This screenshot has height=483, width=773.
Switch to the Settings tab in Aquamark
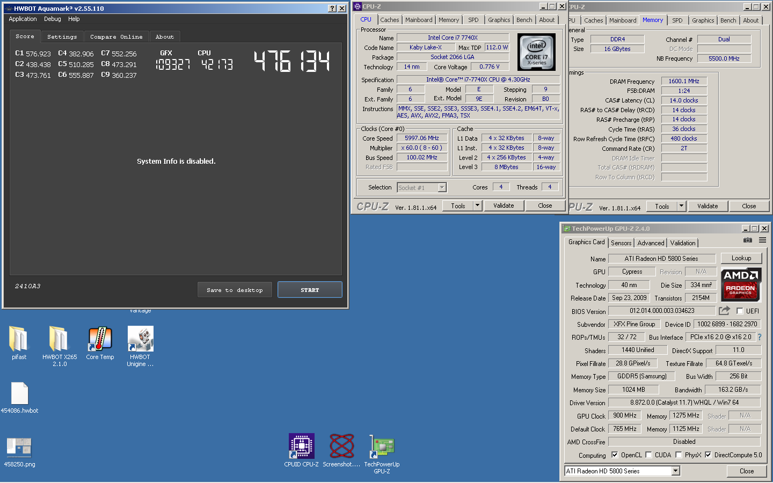pyautogui.click(x=62, y=36)
